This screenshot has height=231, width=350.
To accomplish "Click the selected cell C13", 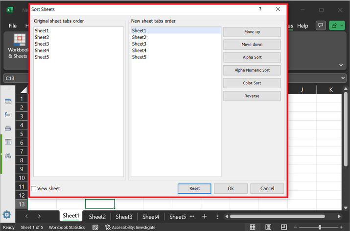I will [100, 204].
